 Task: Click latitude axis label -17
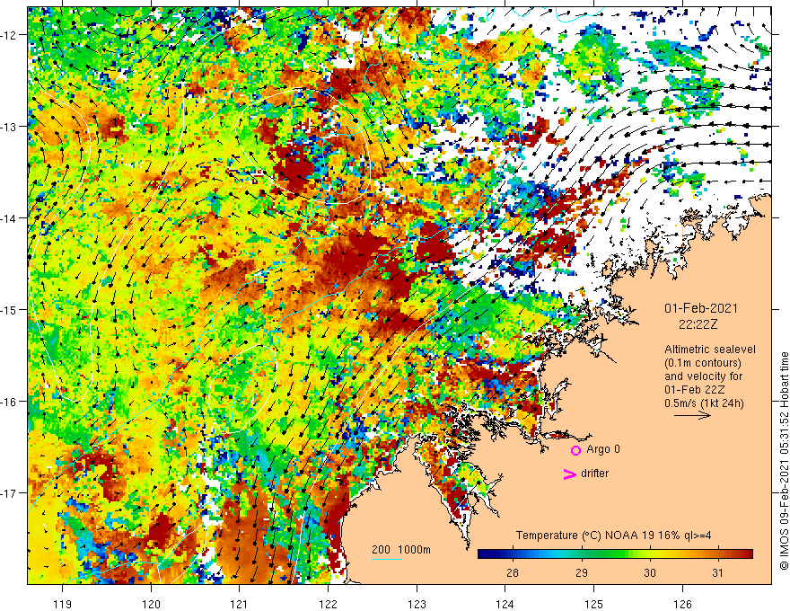point(10,492)
